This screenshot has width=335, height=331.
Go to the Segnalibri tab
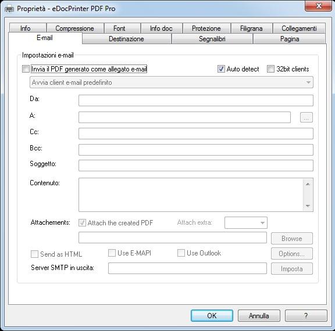click(x=212, y=39)
